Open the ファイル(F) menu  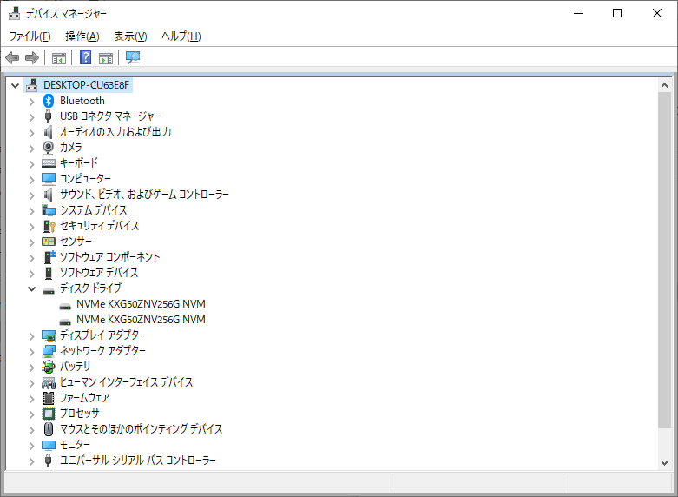click(30, 36)
